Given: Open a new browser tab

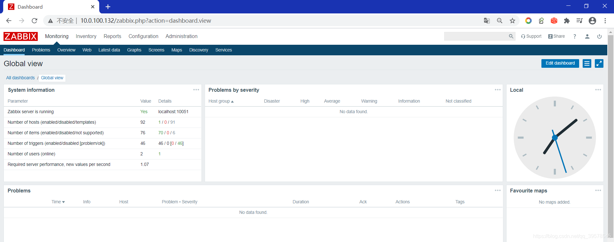Looking at the screenshot, I should [108, 7].
